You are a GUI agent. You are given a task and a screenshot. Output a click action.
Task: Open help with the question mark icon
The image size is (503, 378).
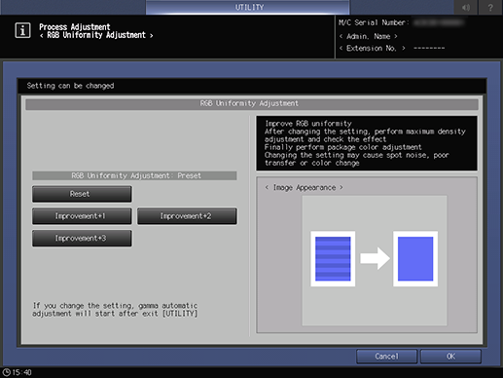pyautogui.click(x=490, y=7)
